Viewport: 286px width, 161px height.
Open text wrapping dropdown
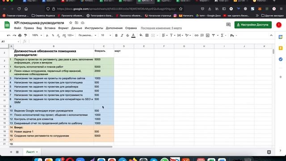coord(180,35)
